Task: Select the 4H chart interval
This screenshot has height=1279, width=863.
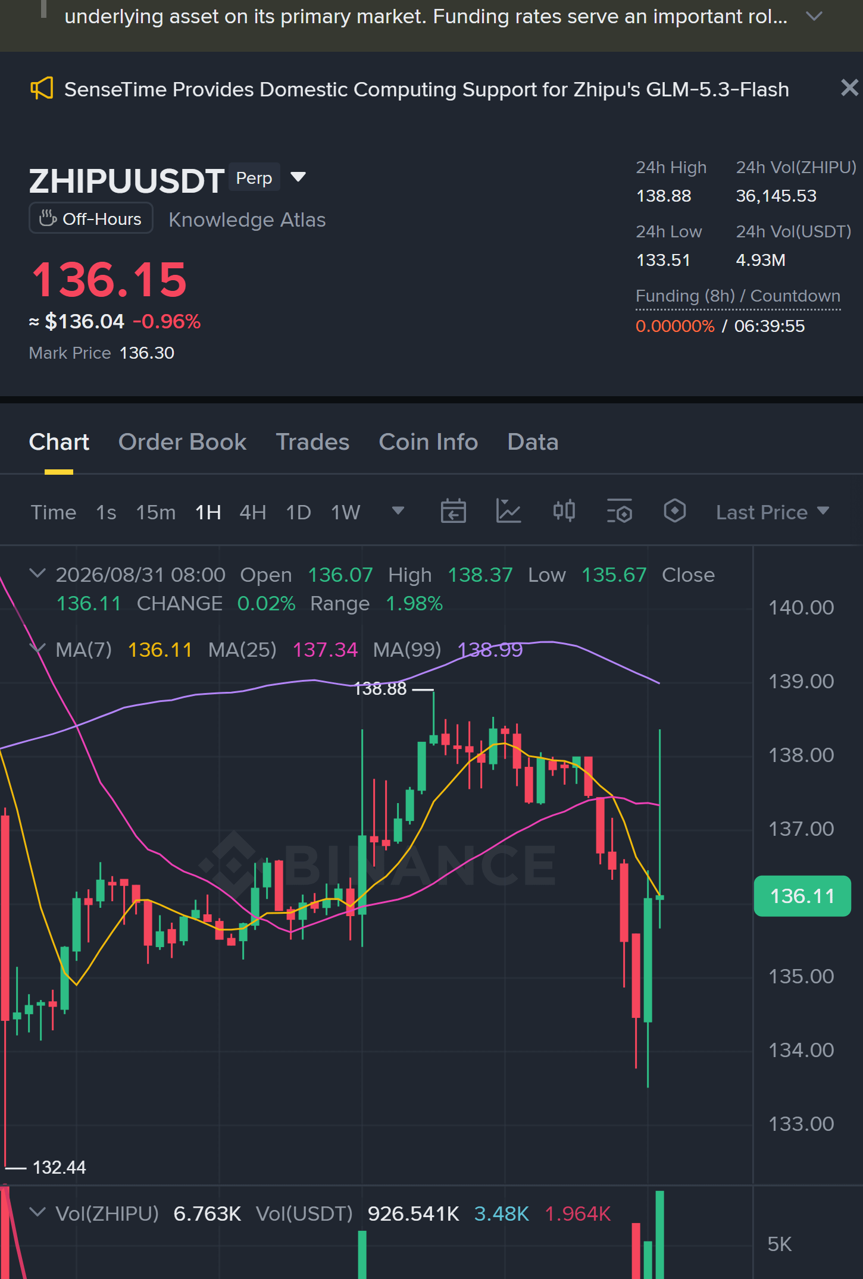Action: tap(253, 512)
